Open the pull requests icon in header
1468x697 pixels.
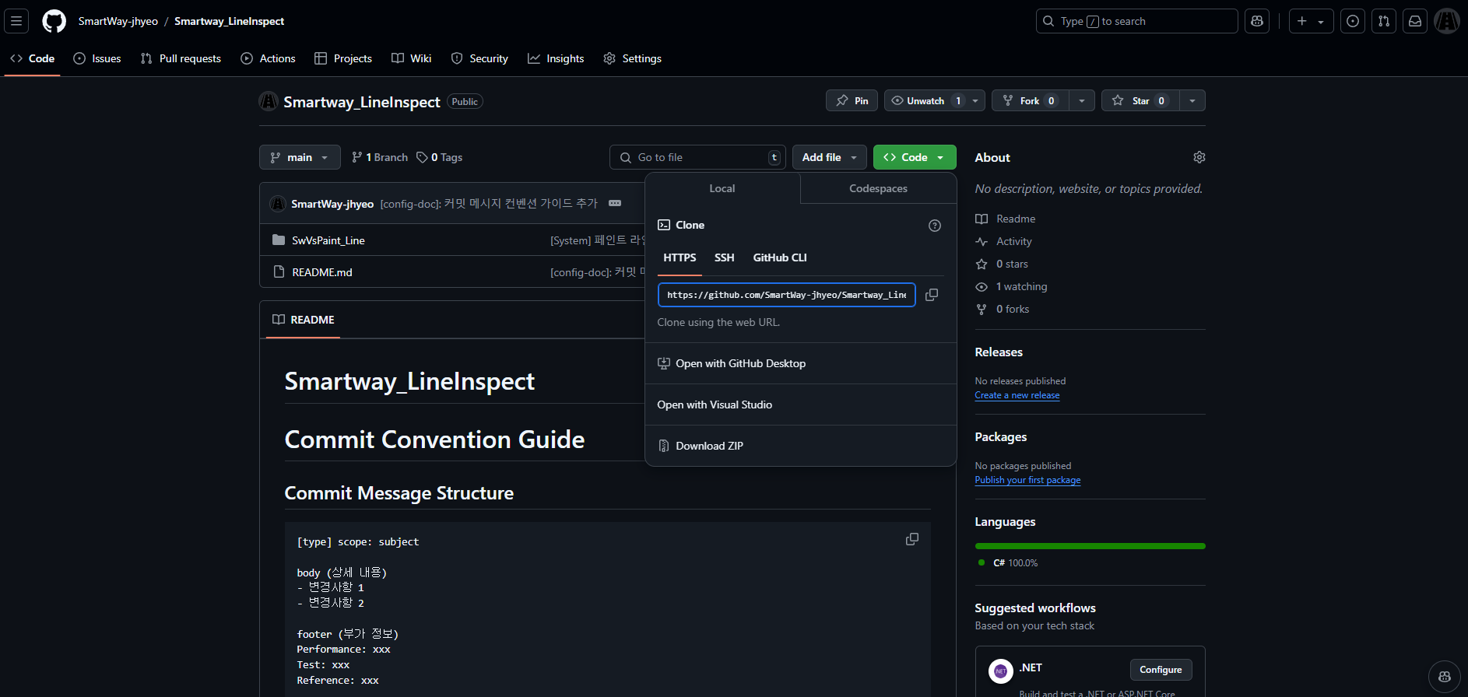(1384, 21)
